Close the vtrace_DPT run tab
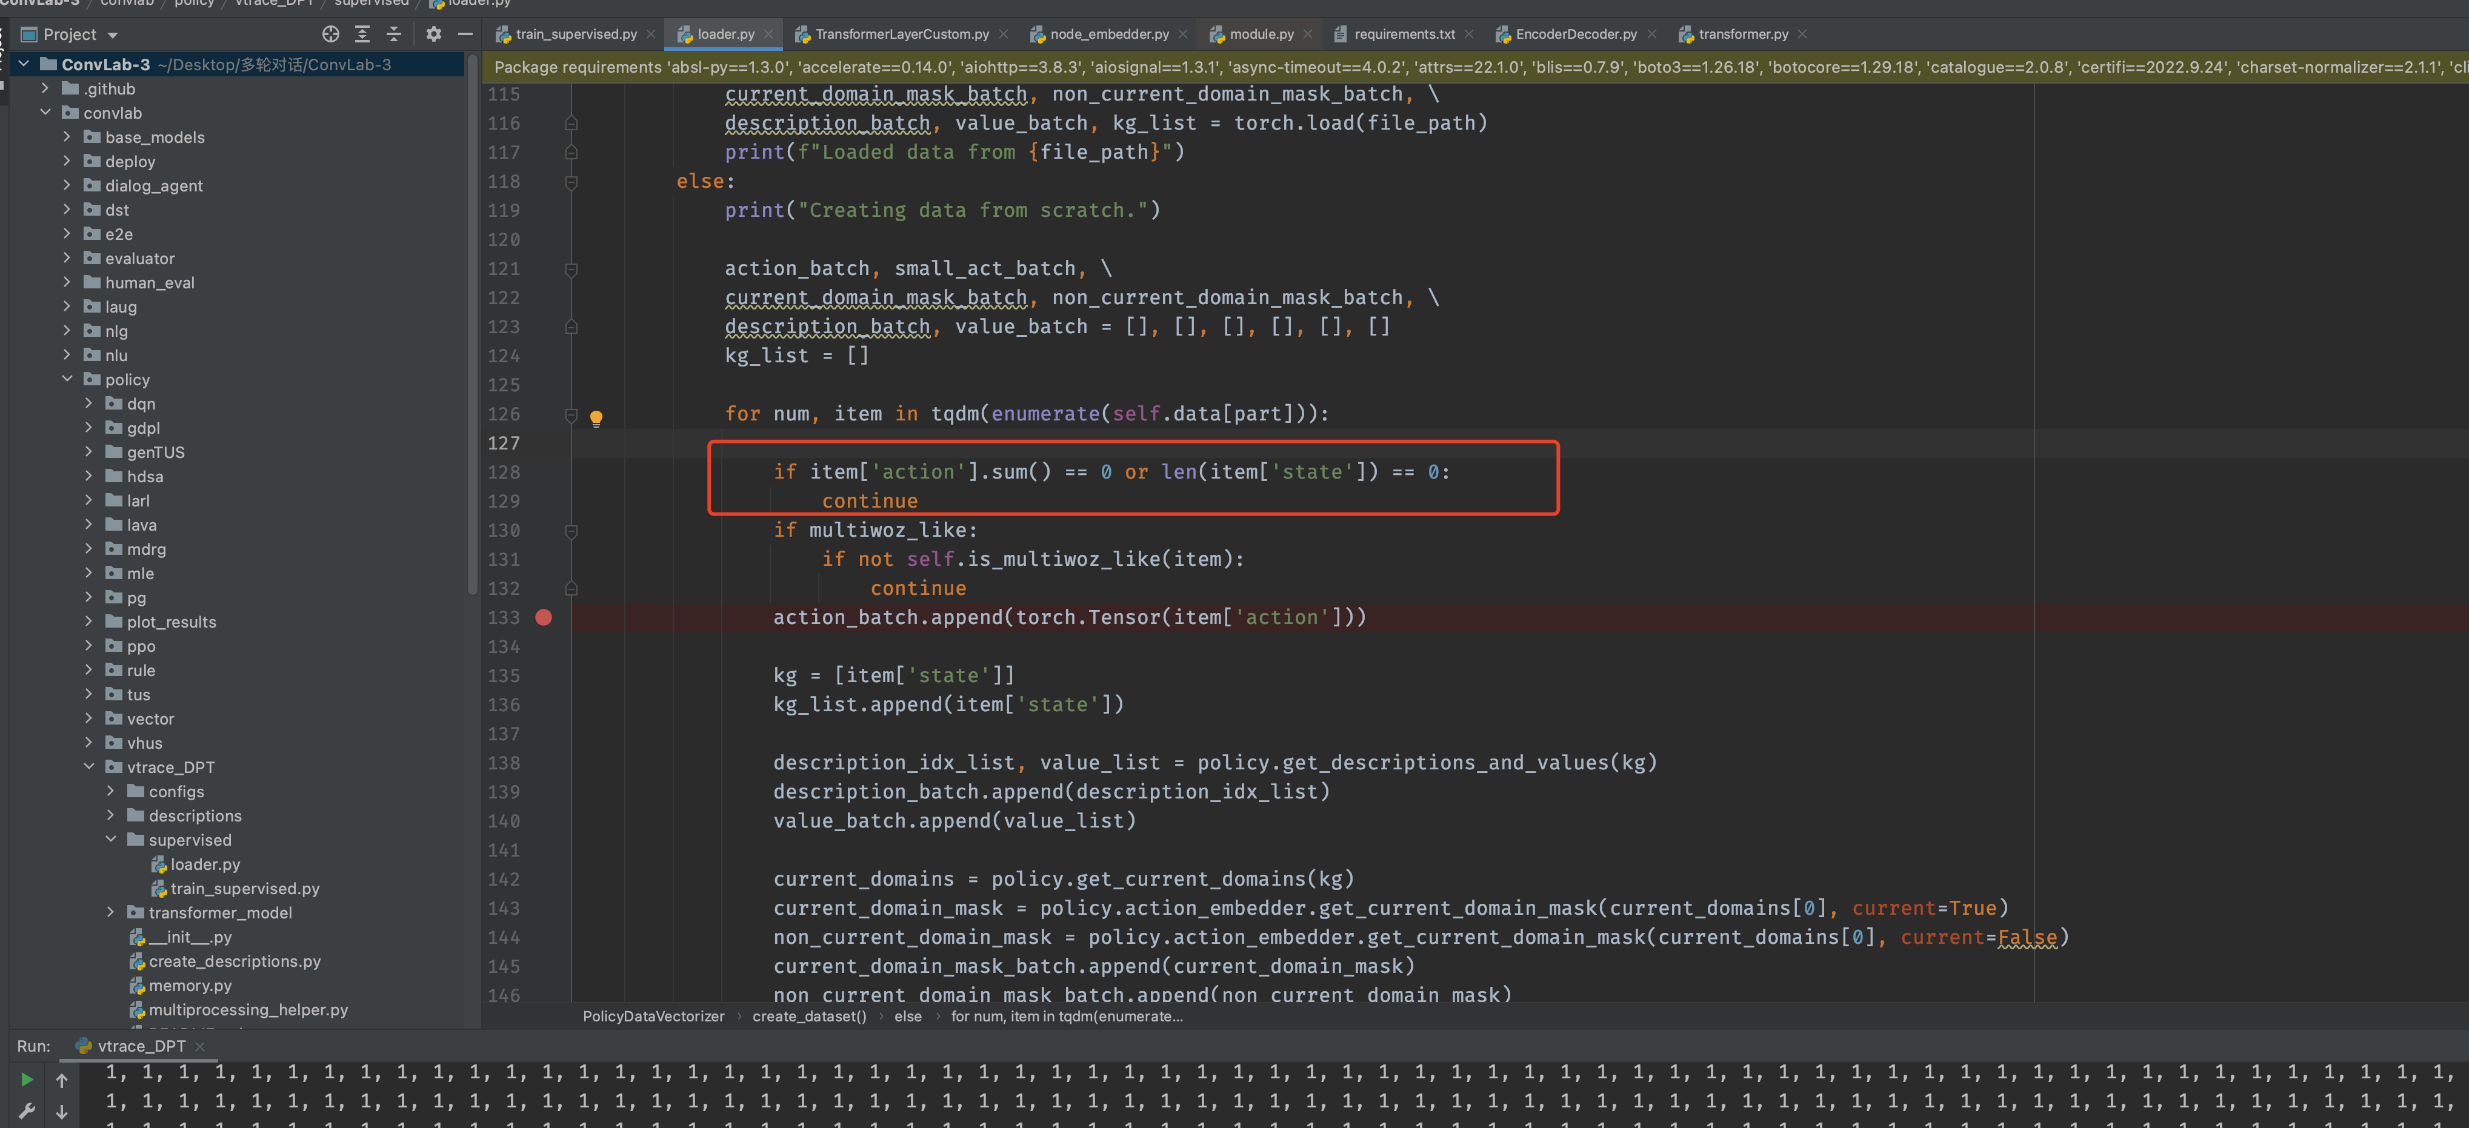Viewport: 2469px width, 1128px height. (201, 1046)
